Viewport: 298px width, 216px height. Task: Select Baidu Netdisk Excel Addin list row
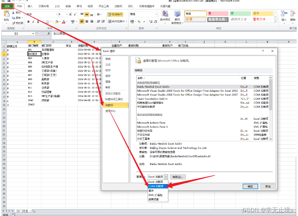click(x=203, y=87)
